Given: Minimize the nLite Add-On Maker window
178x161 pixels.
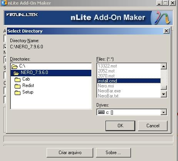Looking at the screenshot, I should [159, 3].
